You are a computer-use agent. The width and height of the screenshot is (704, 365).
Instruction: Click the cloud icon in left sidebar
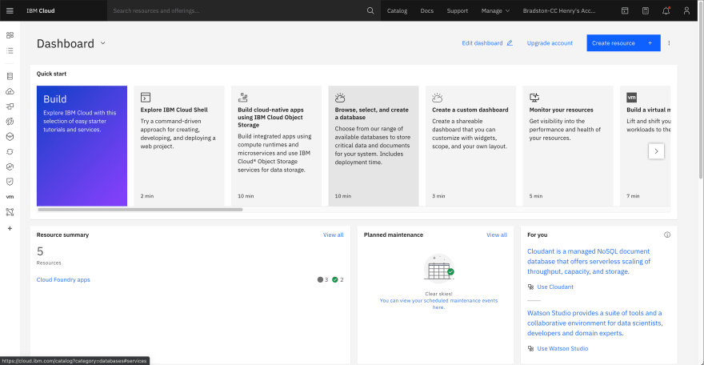pos(10,91)
